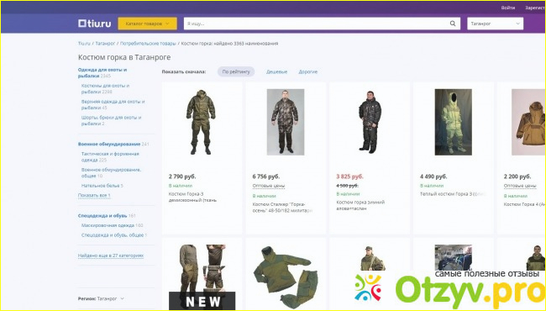Image resolution: width=546 pixels, height=311 pixels.
Task: Expand the Таганрог city selector
Action: point(495,24)
